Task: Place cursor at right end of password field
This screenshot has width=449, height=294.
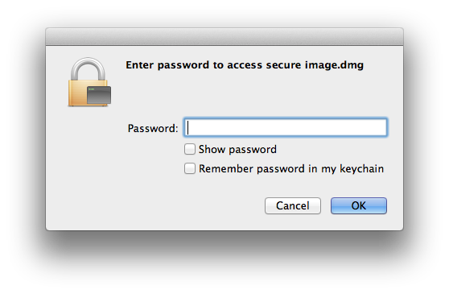Action: (x=382, y=127)
